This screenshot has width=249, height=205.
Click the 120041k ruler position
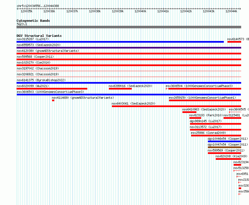(163, 11)
